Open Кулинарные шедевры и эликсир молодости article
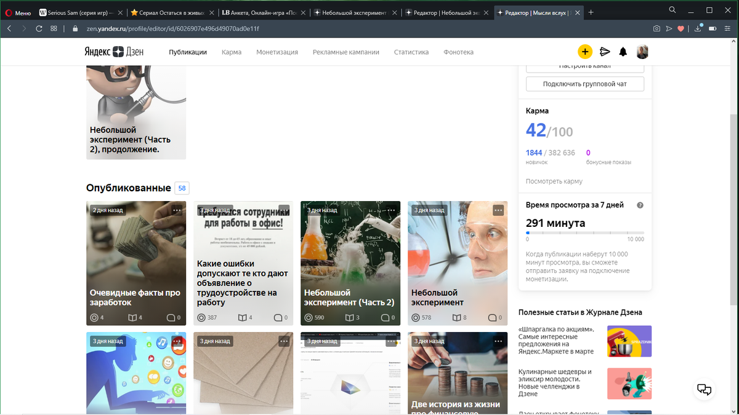The height and width of the screenshot is (415, 739). [x=555, y=383]
